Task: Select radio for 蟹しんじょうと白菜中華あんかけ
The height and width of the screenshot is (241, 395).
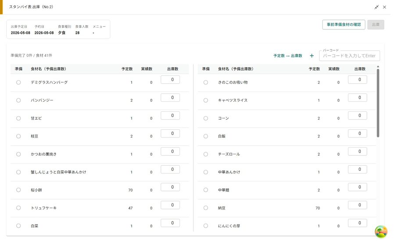Action: (18, 172)
